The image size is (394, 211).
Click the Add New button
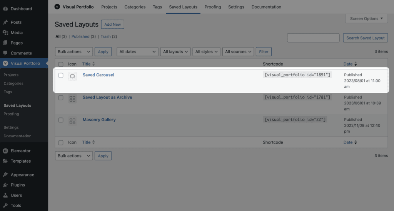tap(113, 24)
